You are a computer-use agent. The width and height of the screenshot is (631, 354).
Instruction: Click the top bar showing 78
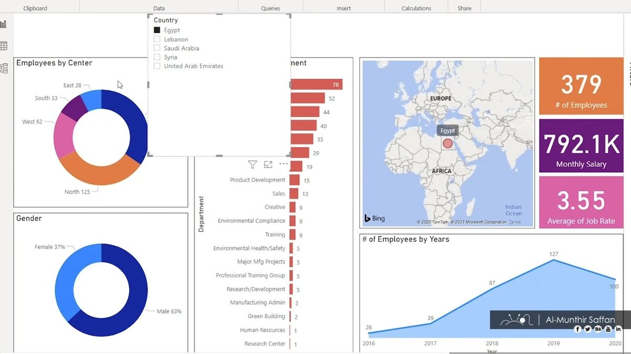[x=317, y=85]
